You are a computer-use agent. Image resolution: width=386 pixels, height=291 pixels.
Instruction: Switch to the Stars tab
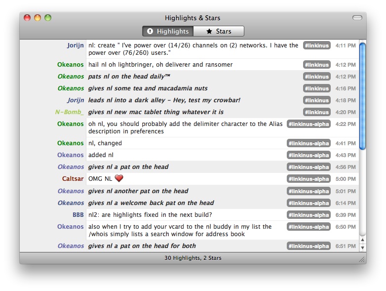(x=218, y=31)
